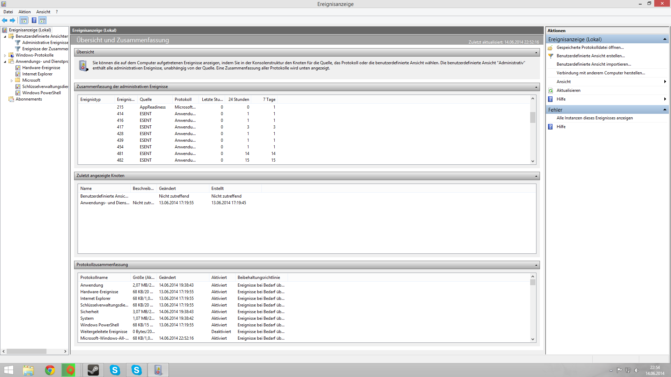This screenshot has height=377, width=671.
Task: Click Alle Instanzen dieses Ereignisses anzeigen
Action: tap(594, 118)
